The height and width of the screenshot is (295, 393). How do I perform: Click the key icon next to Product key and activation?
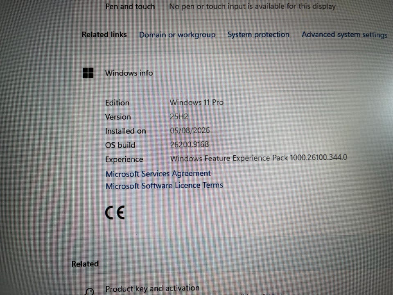click(x=90, y=291)
